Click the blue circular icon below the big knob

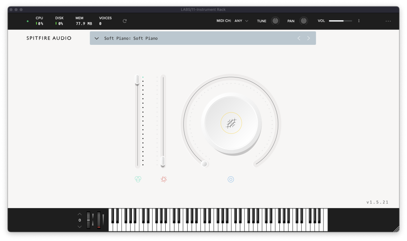coord(231,179)
